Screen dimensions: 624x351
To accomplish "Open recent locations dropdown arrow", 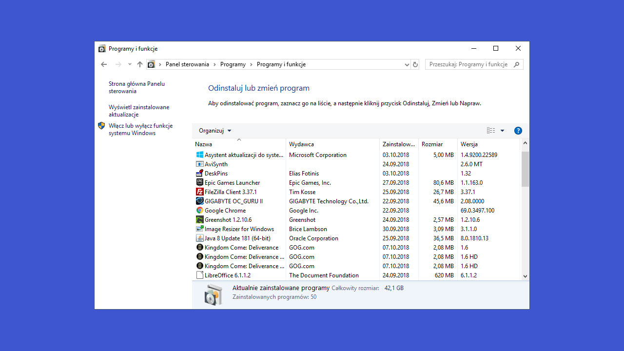I will tap(130, 64).
